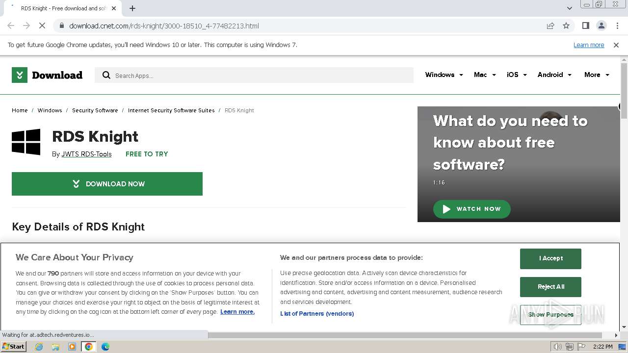
Task: Click the Reject All button
Action: pyautogui.click(x=550, y=287)
